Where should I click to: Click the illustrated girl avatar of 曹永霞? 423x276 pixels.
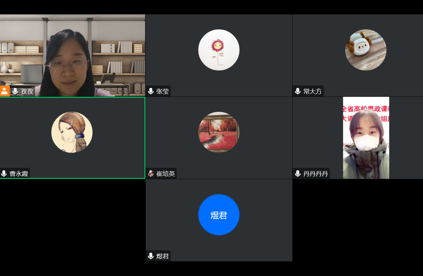[x=72, y=132]
